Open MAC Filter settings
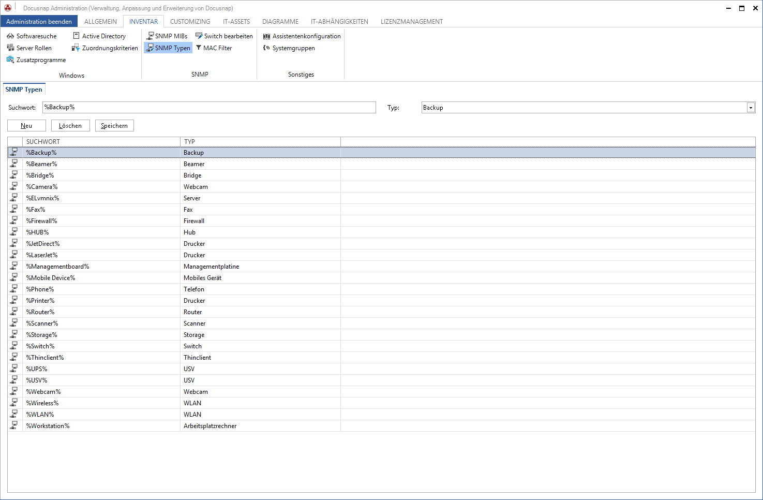The height and width of the screenshot is (500, 763). [214, 48]
